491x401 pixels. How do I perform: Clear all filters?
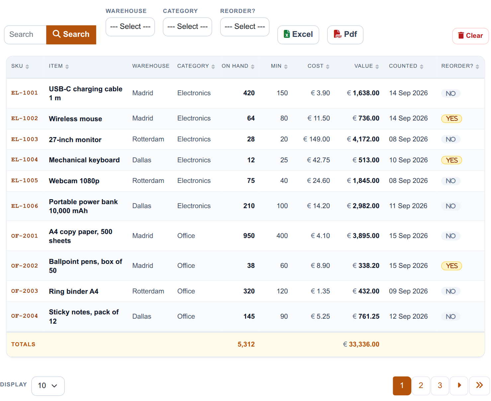pos(470,36)
